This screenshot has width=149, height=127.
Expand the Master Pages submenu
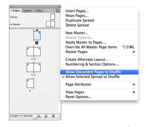click(x=99, y=52)
